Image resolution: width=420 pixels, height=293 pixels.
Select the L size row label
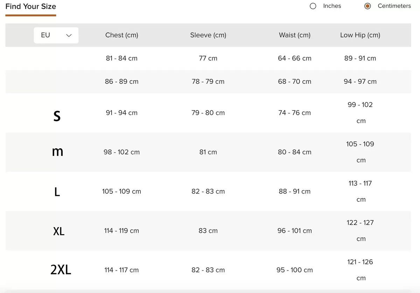point(57,192)
